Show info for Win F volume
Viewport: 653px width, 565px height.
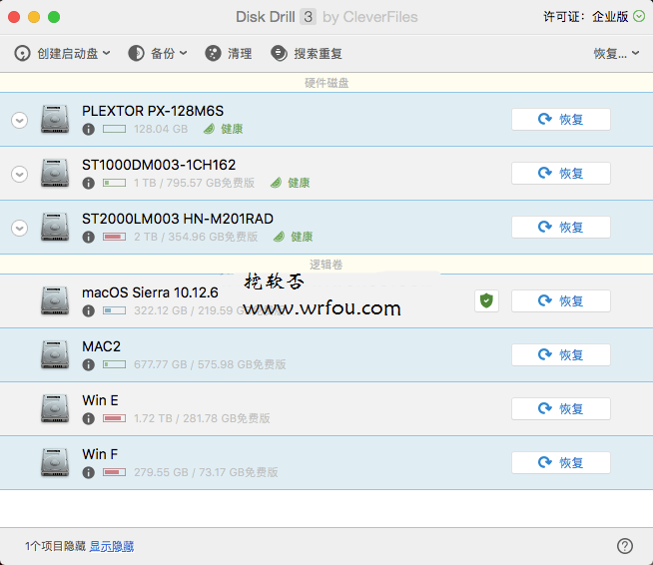click(88, 472)
